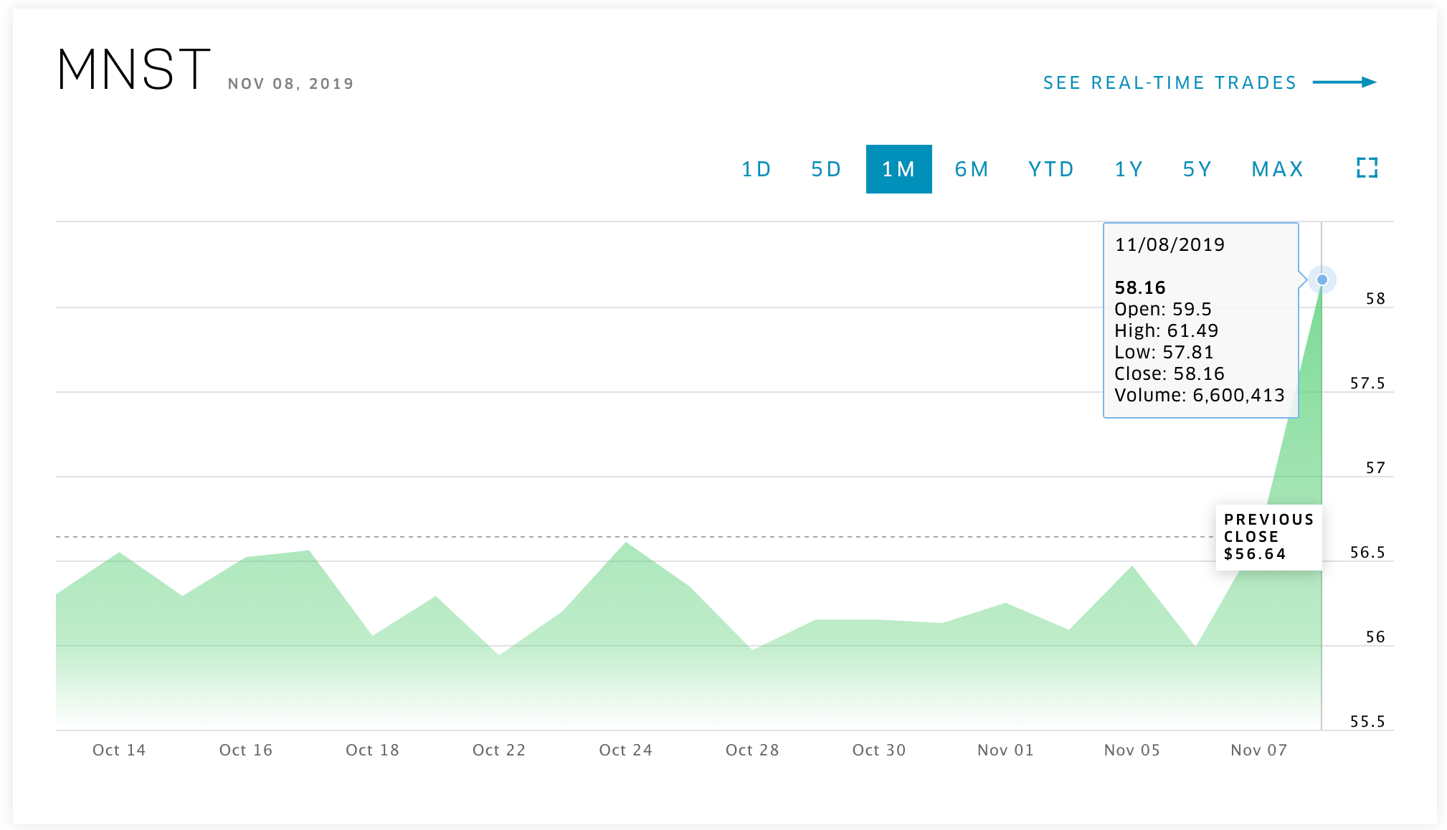
Task: Click the Nov 08, 2019 date text
Action: (x=291, y=84)
